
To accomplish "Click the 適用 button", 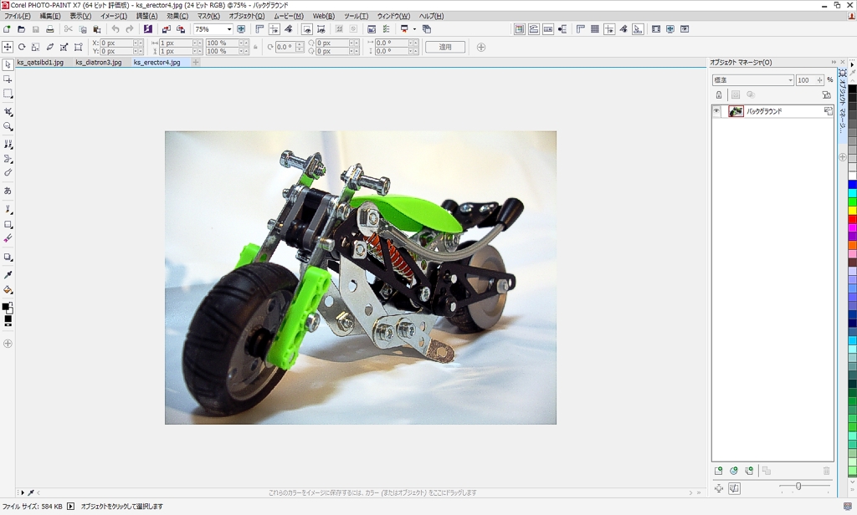I will coord(445,47).
